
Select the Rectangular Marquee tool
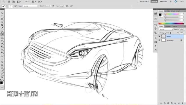pos(2,16)
